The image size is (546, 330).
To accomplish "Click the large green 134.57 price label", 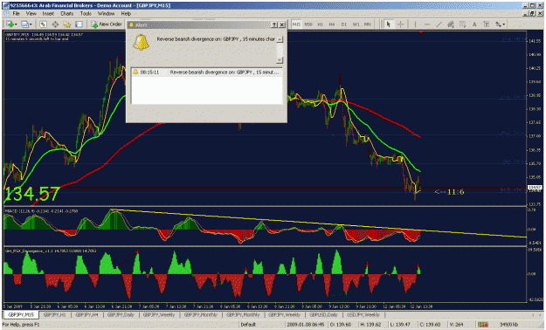I will [x=32, y=194].
